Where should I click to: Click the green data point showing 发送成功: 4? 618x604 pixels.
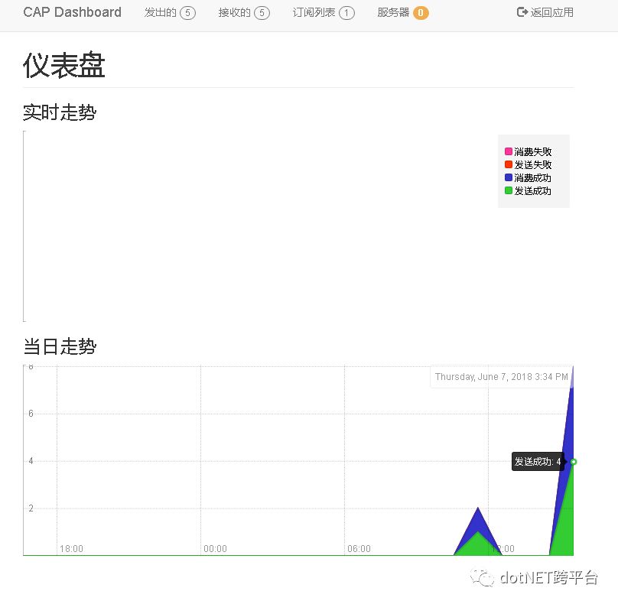click(x=573, y=462)
